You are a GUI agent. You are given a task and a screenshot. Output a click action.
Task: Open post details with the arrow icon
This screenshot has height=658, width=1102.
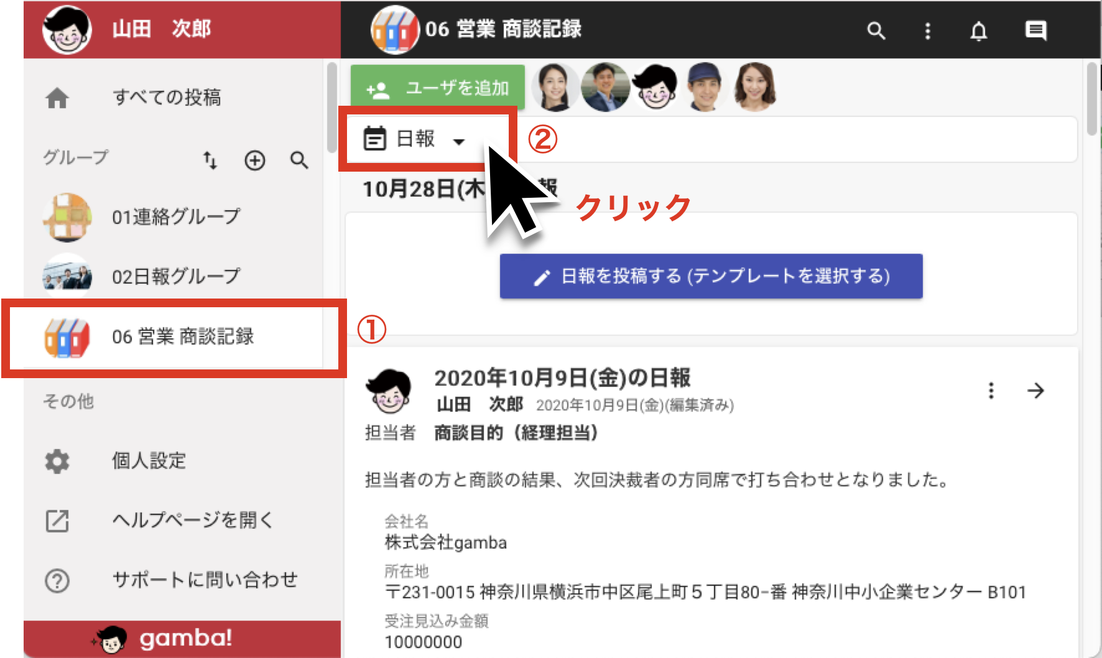(1035, 391)
